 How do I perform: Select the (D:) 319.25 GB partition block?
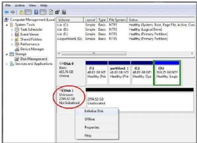click(167, 73)
